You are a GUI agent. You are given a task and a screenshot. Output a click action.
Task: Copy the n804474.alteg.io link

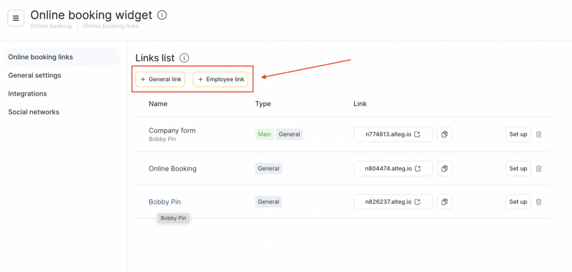pos(444,168)
